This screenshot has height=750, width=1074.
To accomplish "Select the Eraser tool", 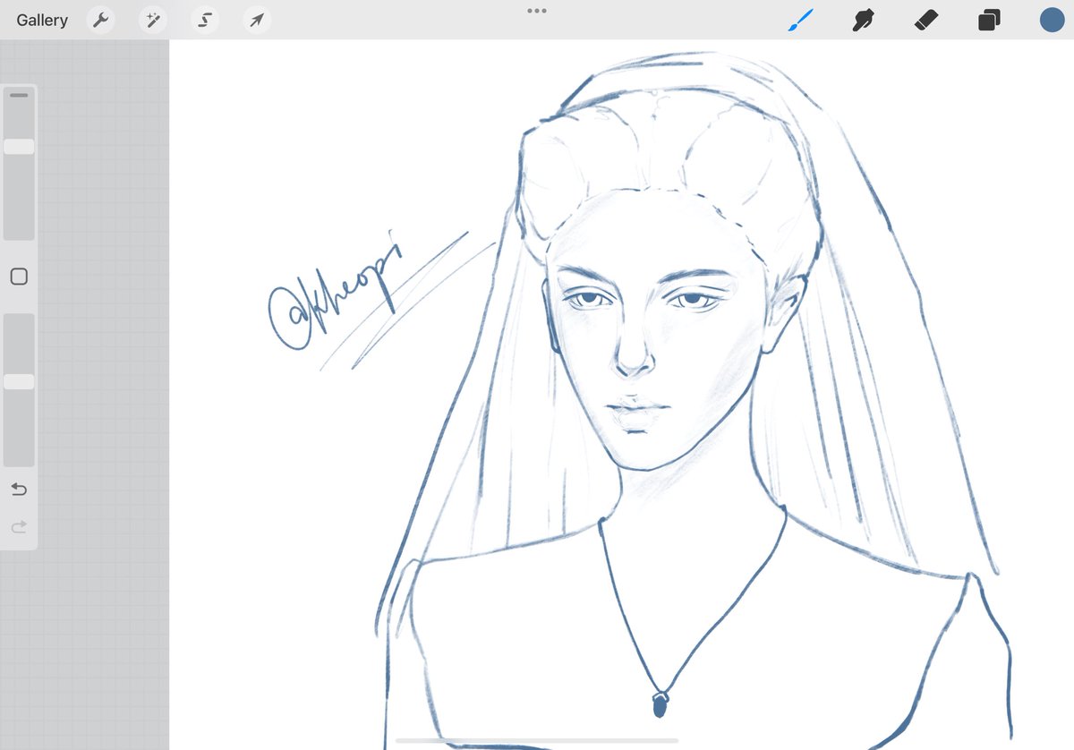I will (x=925, y=20).
